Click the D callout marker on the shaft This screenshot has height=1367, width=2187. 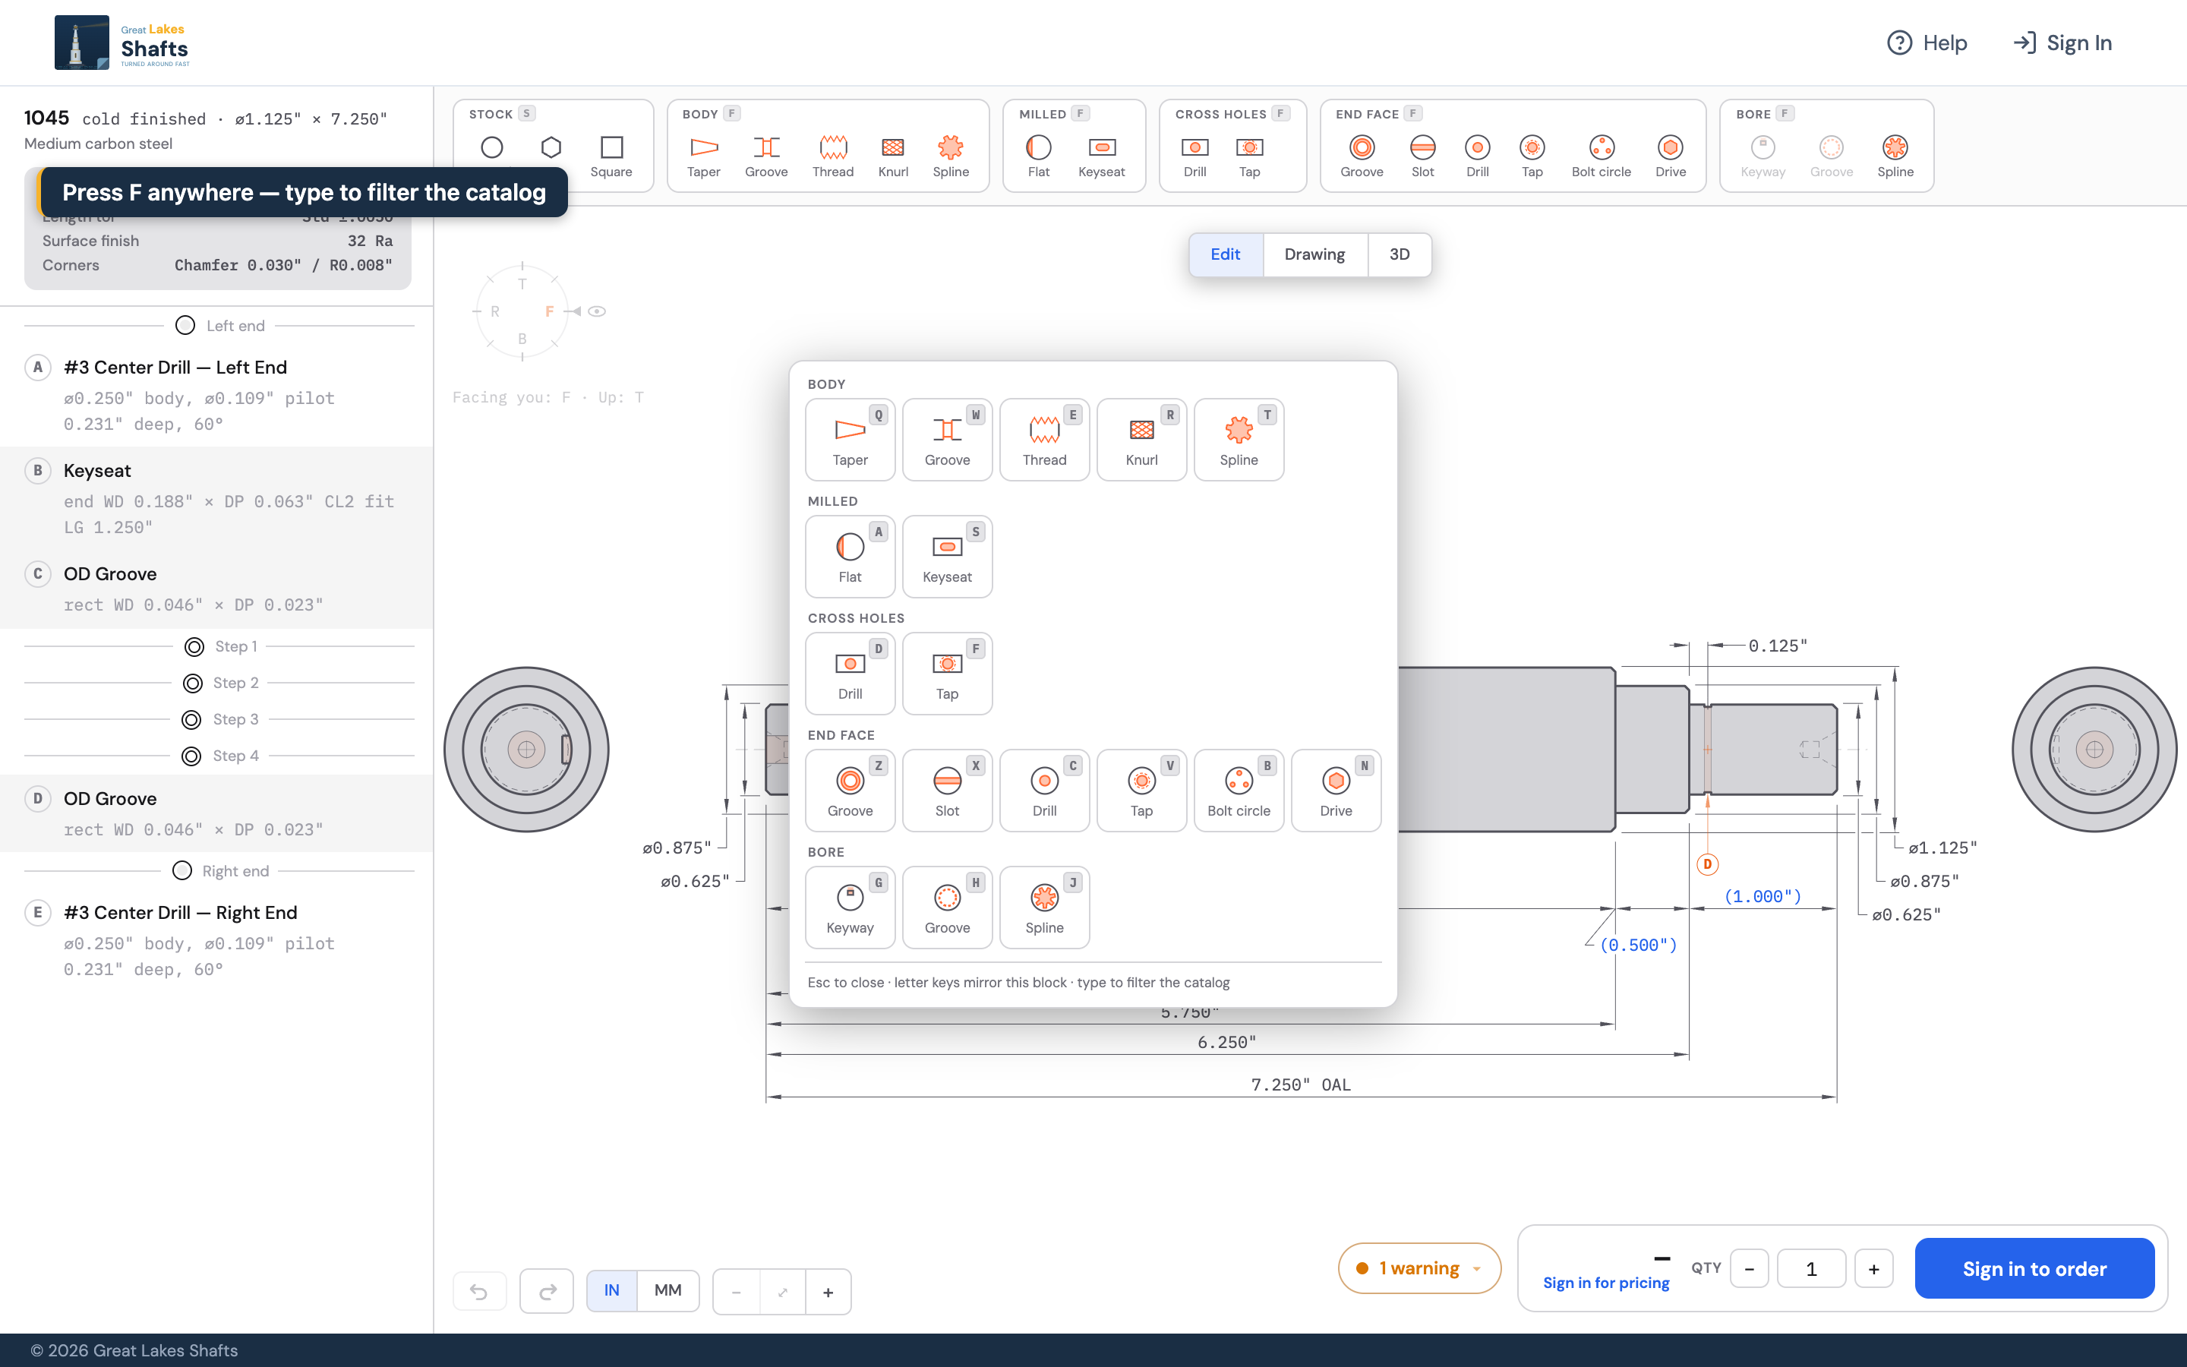click(x=1707, y=863)
